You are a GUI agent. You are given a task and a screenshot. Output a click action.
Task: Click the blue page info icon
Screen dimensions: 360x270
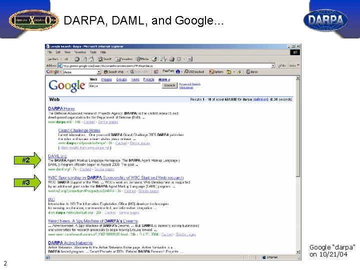[x=178, y=72]
